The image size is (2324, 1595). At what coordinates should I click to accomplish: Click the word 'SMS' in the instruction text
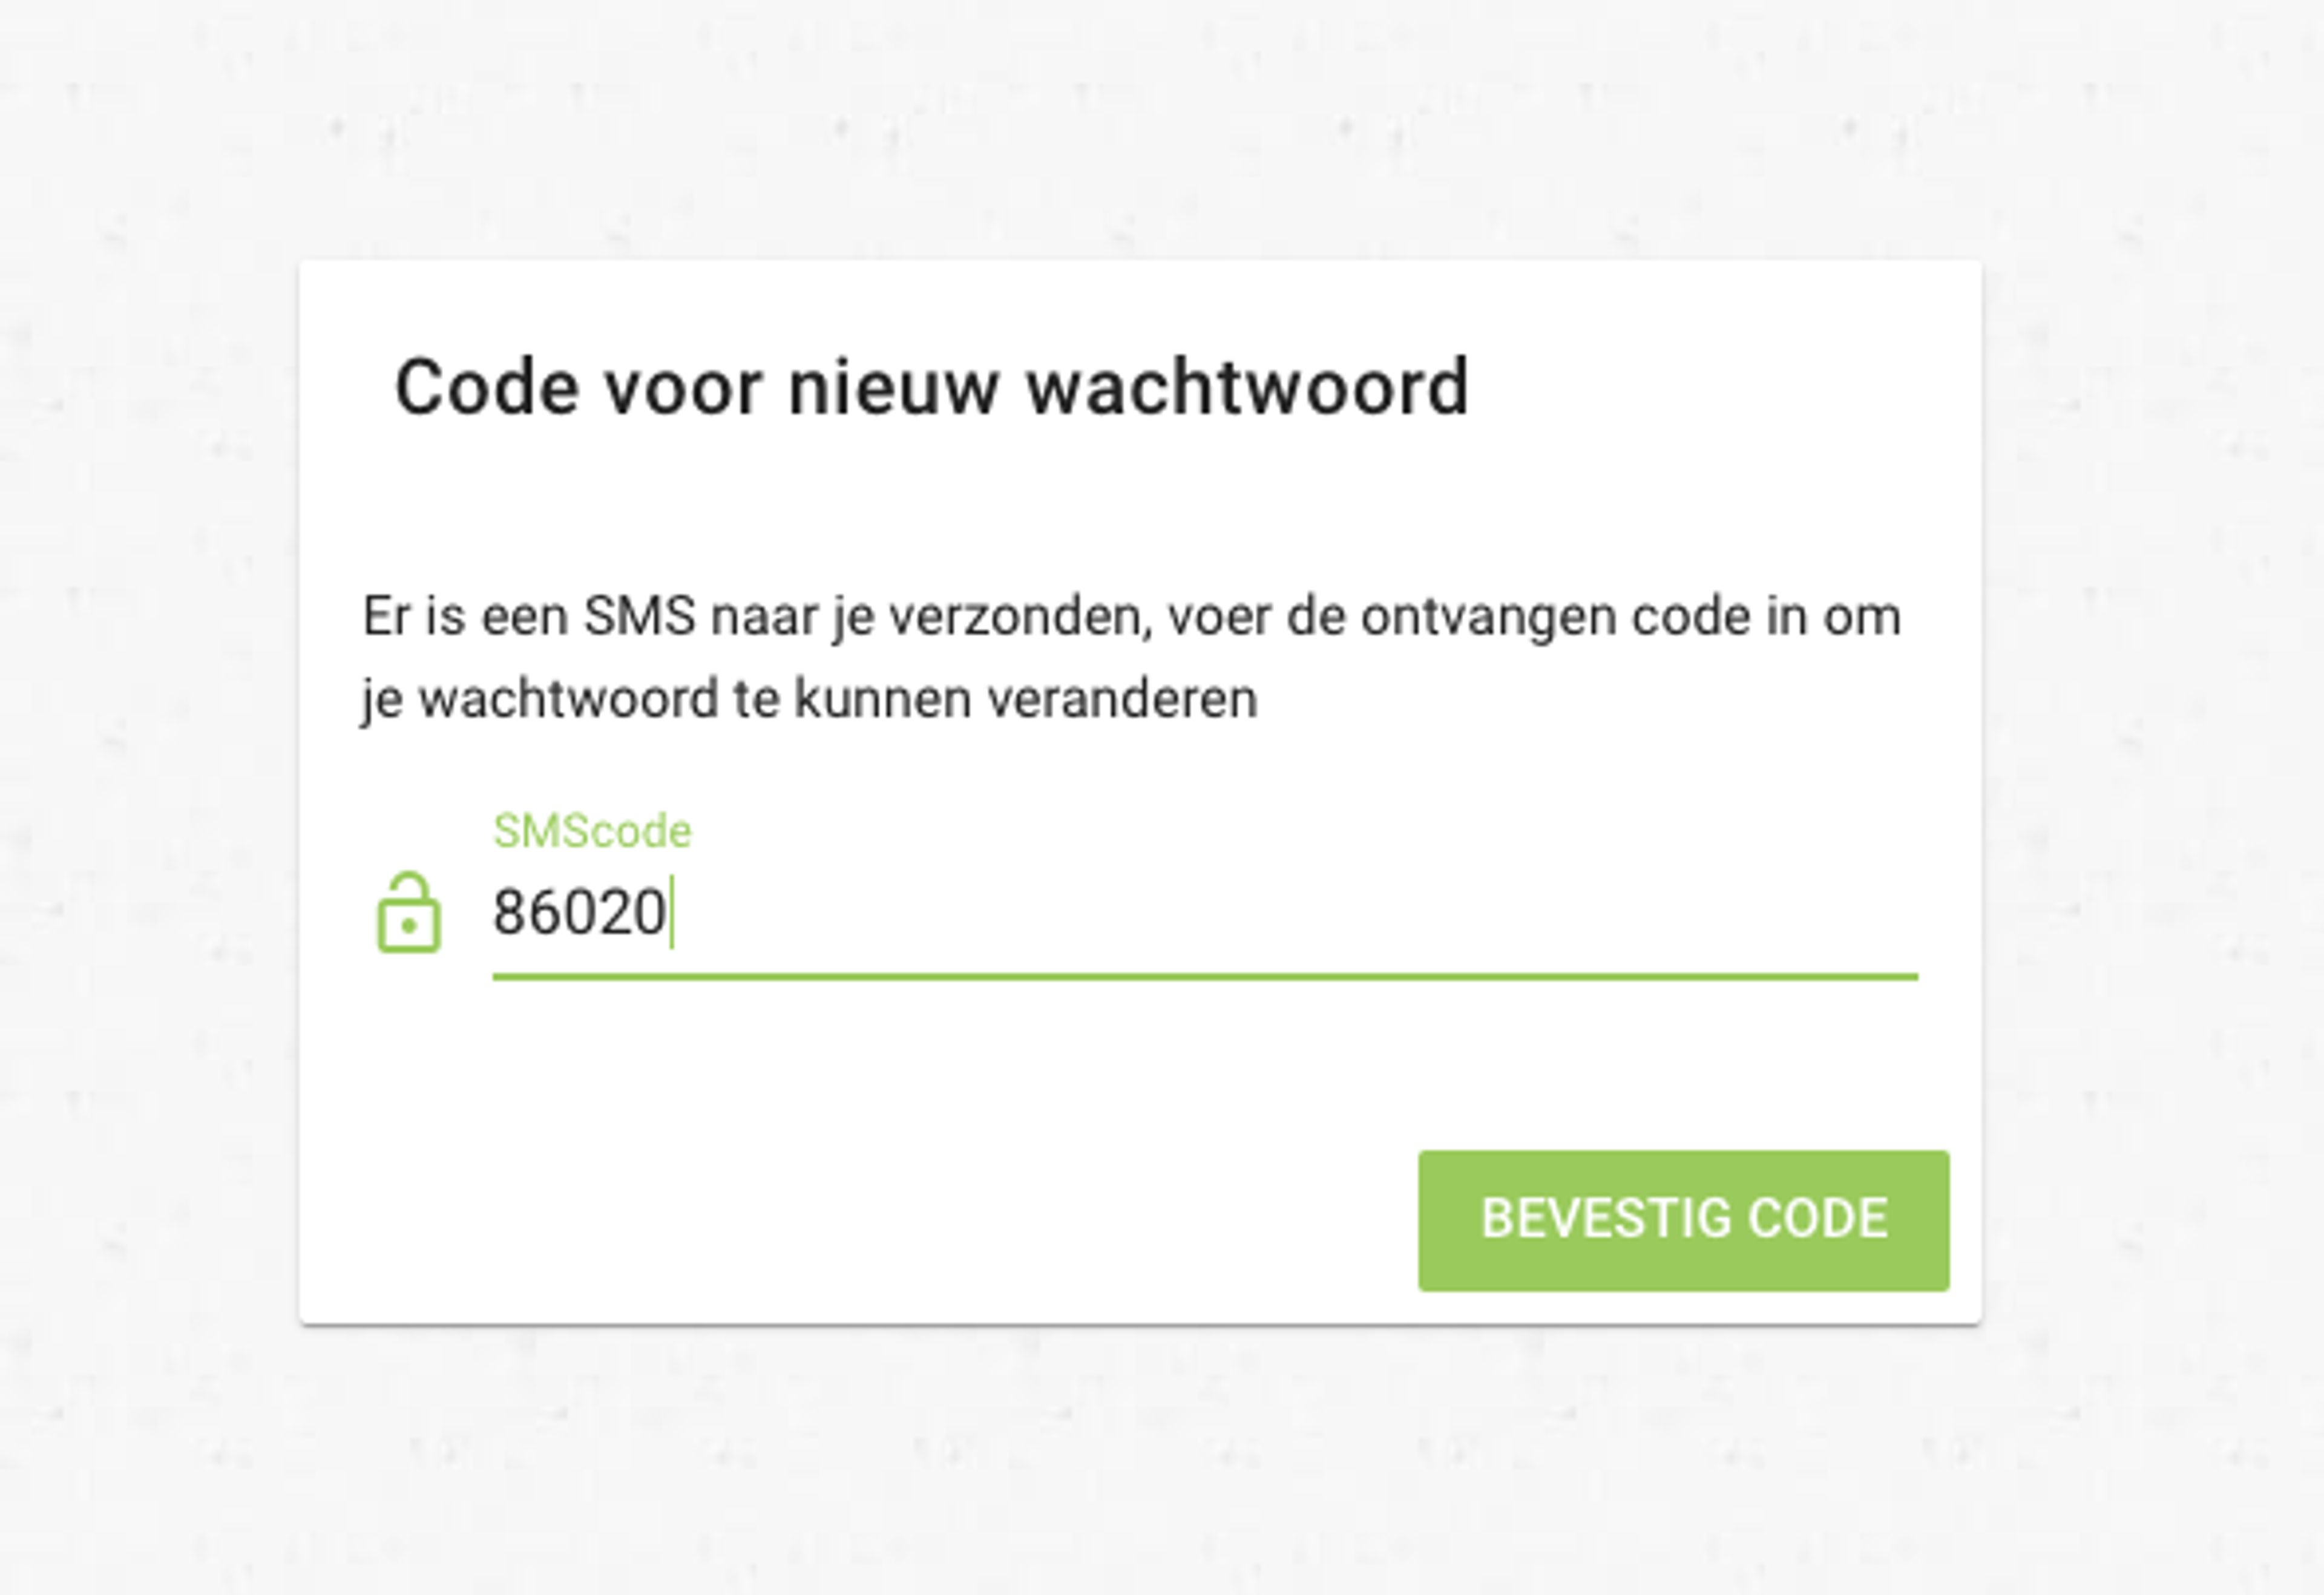640,616
